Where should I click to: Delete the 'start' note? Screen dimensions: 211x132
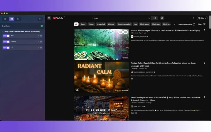pos(41,36)
